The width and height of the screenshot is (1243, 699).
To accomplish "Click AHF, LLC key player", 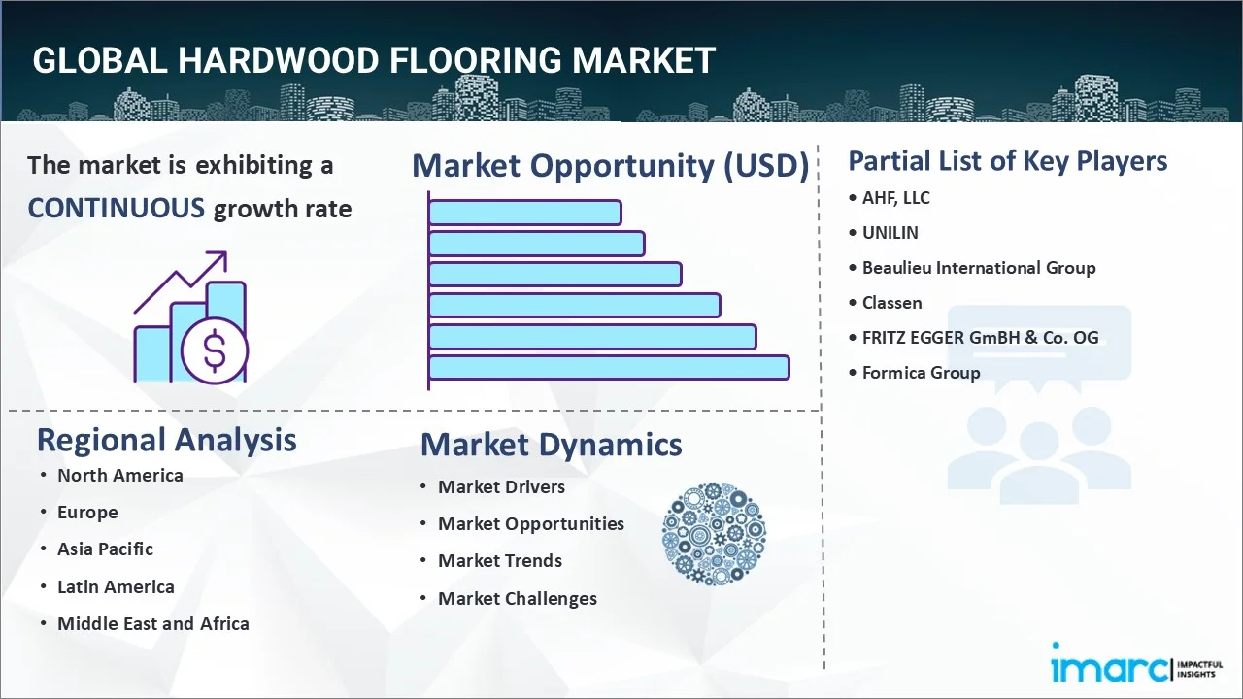I will (x=895, y=198).
